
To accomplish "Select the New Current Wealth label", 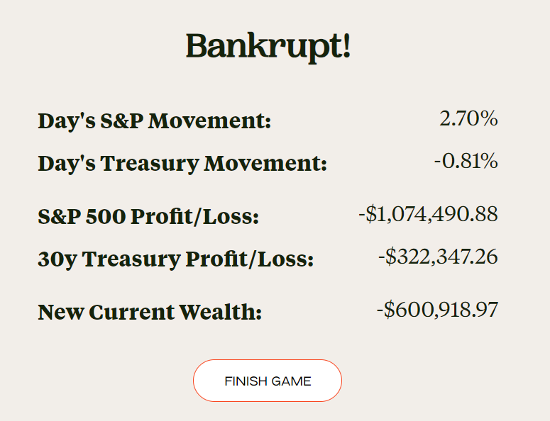I will 150,312.
